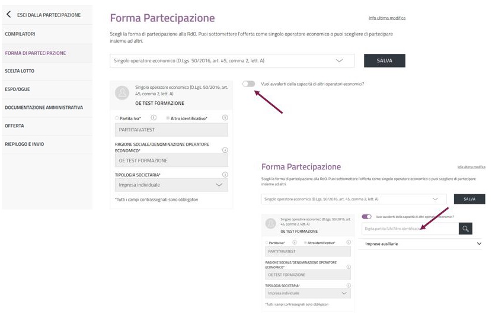
Task: Enable the switched-off avvalerti capacità toggle
Action: [249, 84]
